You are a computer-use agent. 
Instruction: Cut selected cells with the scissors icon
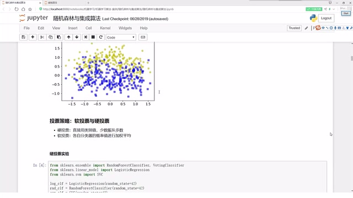tap(42, 37)
